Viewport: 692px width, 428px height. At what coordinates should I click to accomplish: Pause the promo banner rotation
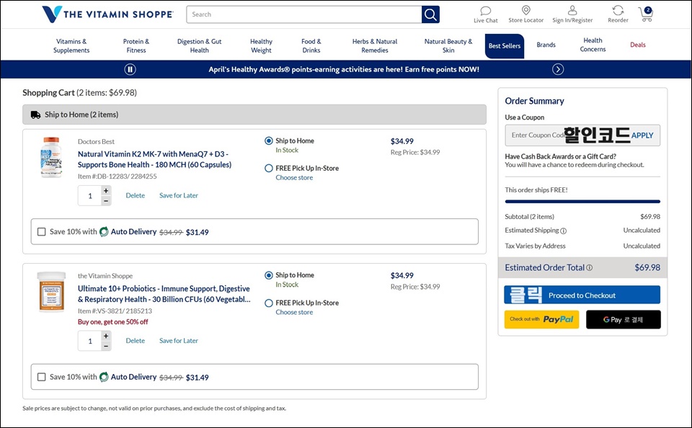tap(130, 69)
